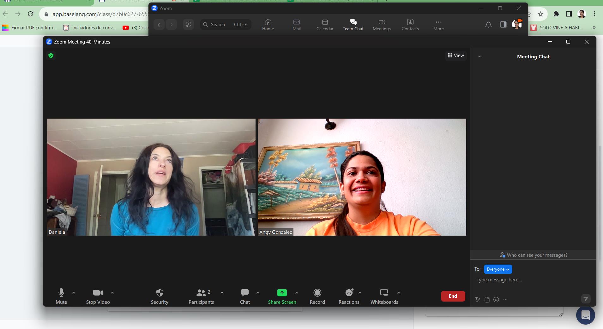Open the Whiteboards tool
603x329 pixels.
pyautogui.click(x=384, y=293)
